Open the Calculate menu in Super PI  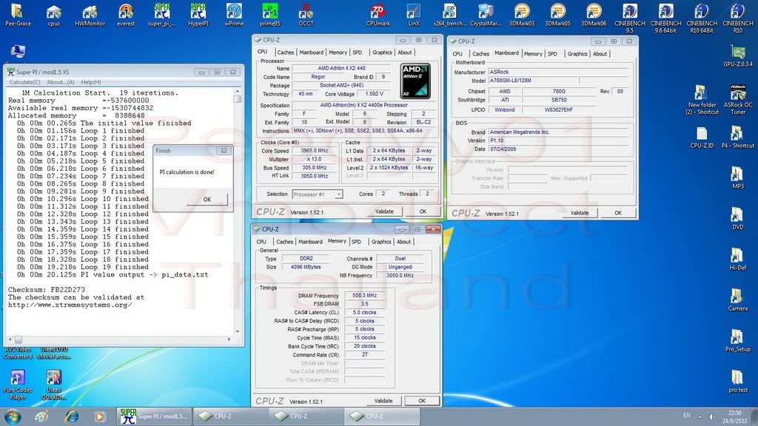pos(25,82)
